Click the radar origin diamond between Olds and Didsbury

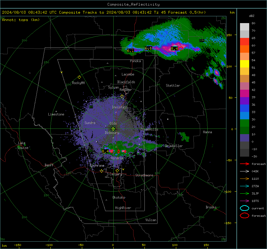pos(113,129)
